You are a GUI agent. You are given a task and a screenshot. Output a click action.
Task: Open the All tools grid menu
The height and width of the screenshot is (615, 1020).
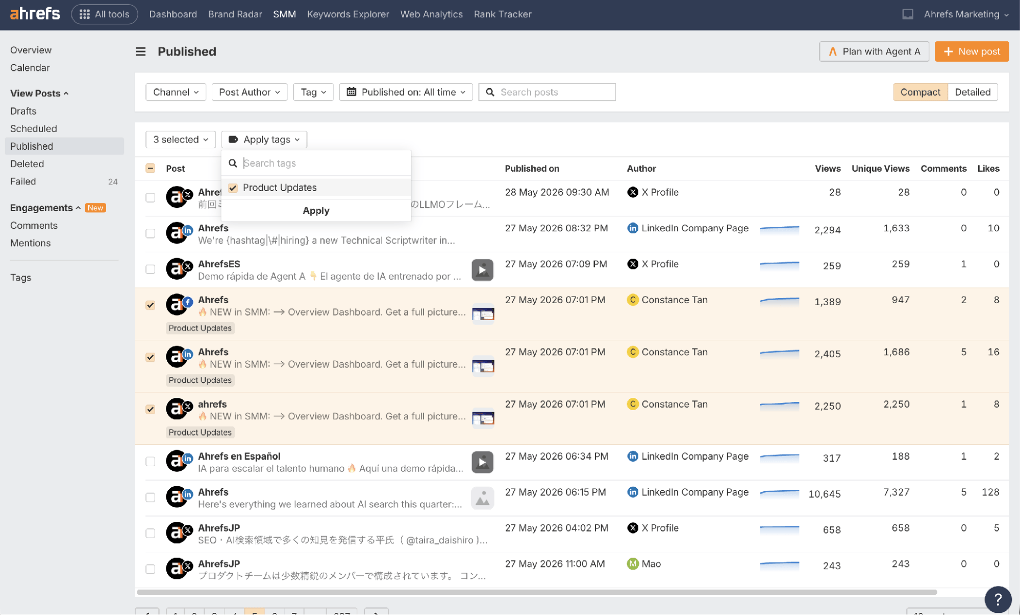tap(105, 14)
